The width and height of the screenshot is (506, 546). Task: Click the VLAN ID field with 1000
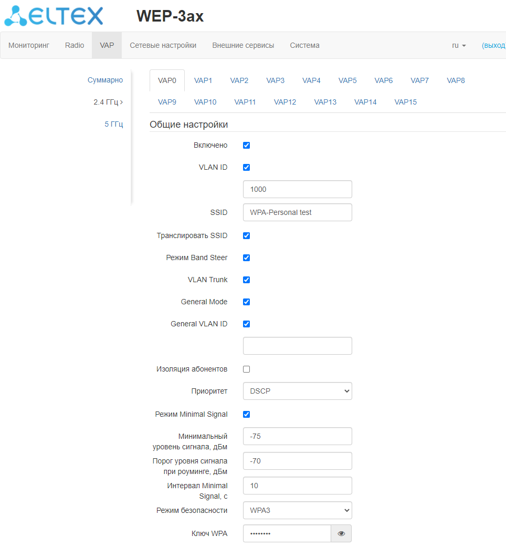[x=297, y=189]
